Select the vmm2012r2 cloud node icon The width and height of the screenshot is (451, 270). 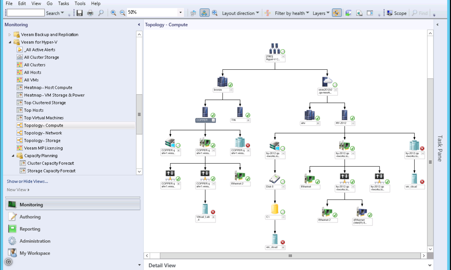click(x=327, y=82)
